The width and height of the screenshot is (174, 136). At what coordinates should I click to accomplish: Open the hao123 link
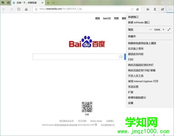107,18
